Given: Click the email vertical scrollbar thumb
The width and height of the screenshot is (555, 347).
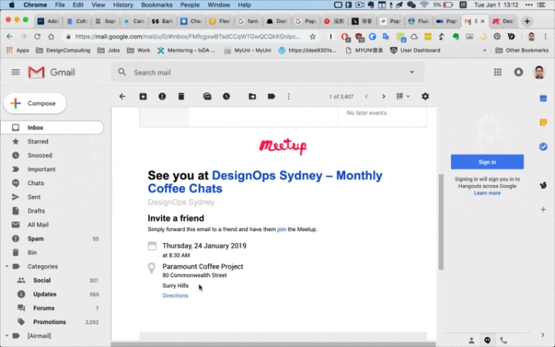Looking at the screenshot, I should coord(441,222).
